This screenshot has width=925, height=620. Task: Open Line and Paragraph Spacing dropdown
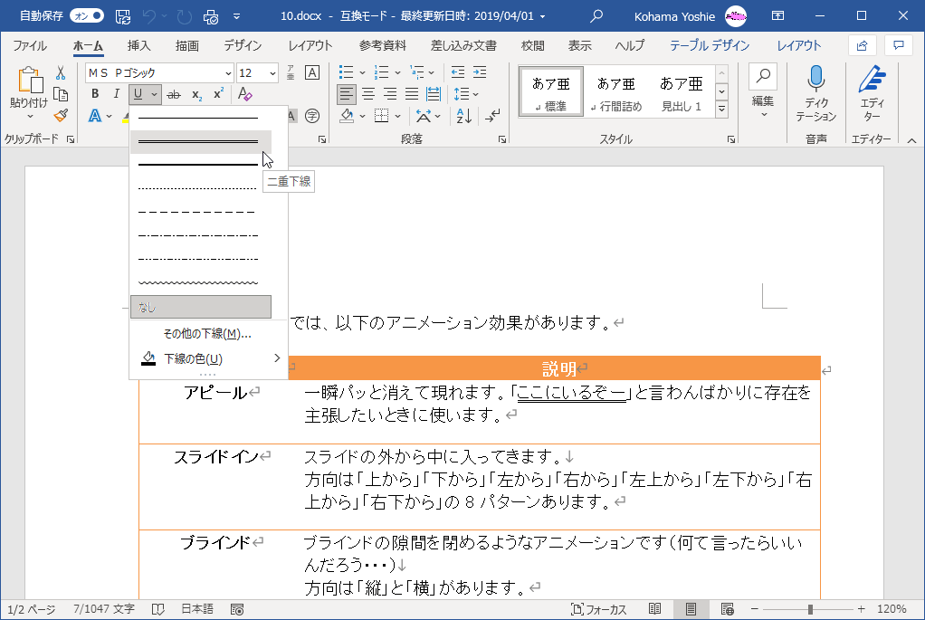coord(466,94)
